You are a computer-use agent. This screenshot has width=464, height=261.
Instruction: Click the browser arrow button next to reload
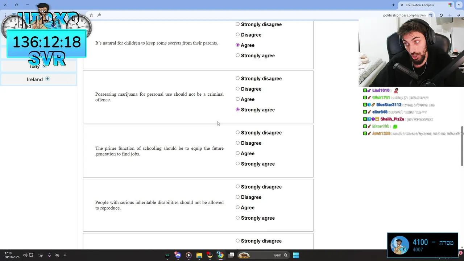coord(450,15)
